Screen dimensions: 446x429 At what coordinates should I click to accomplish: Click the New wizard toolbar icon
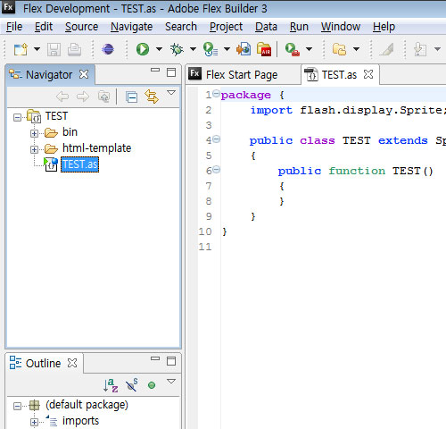coord(21,49)
